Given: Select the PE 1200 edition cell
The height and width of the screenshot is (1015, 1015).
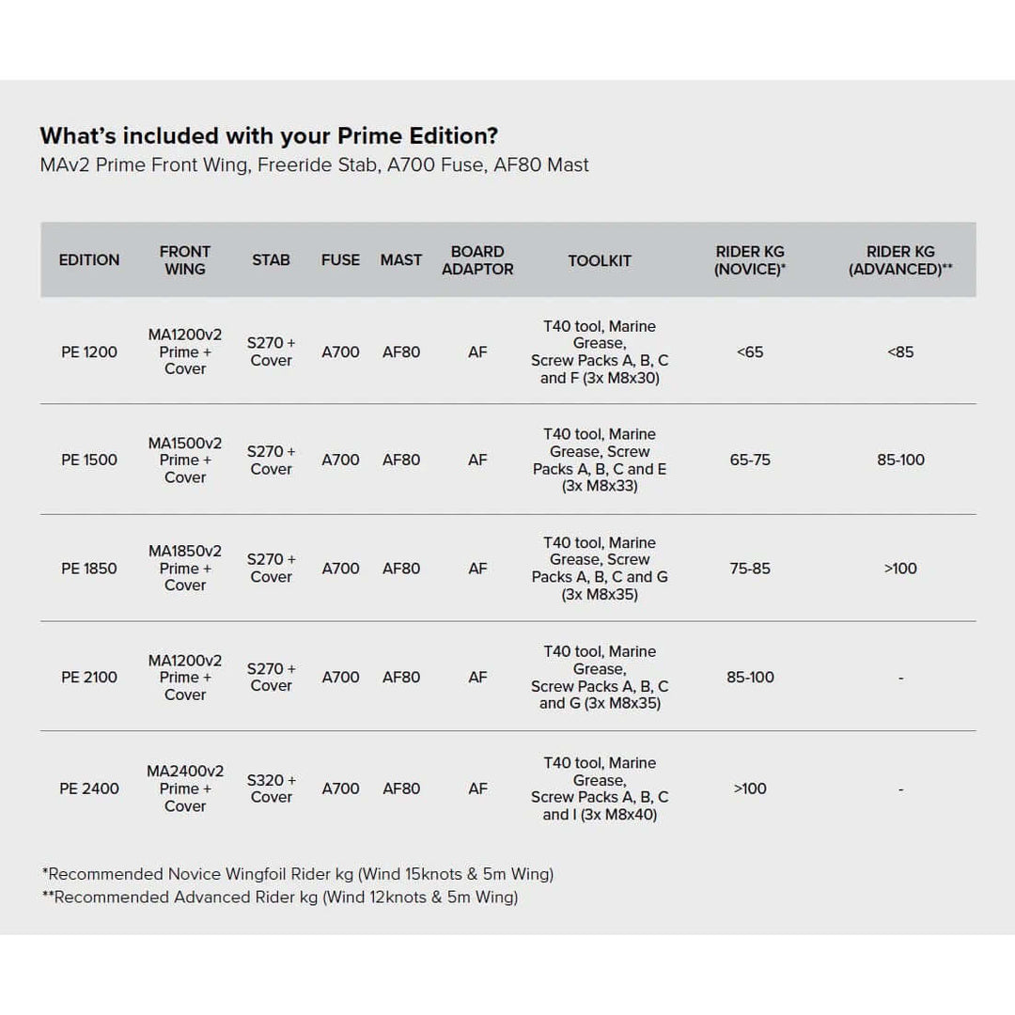Looking at the screenshot, I should (x=89, y=352).
